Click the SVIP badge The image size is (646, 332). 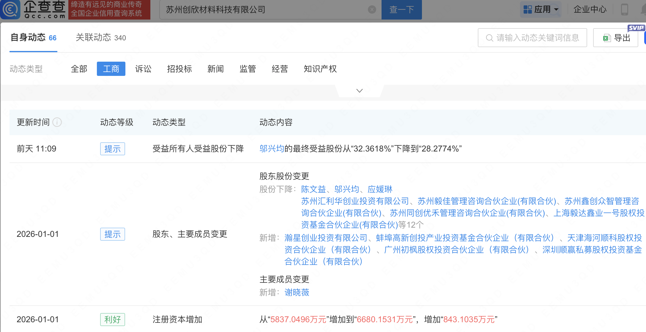[x=636, y=28]
